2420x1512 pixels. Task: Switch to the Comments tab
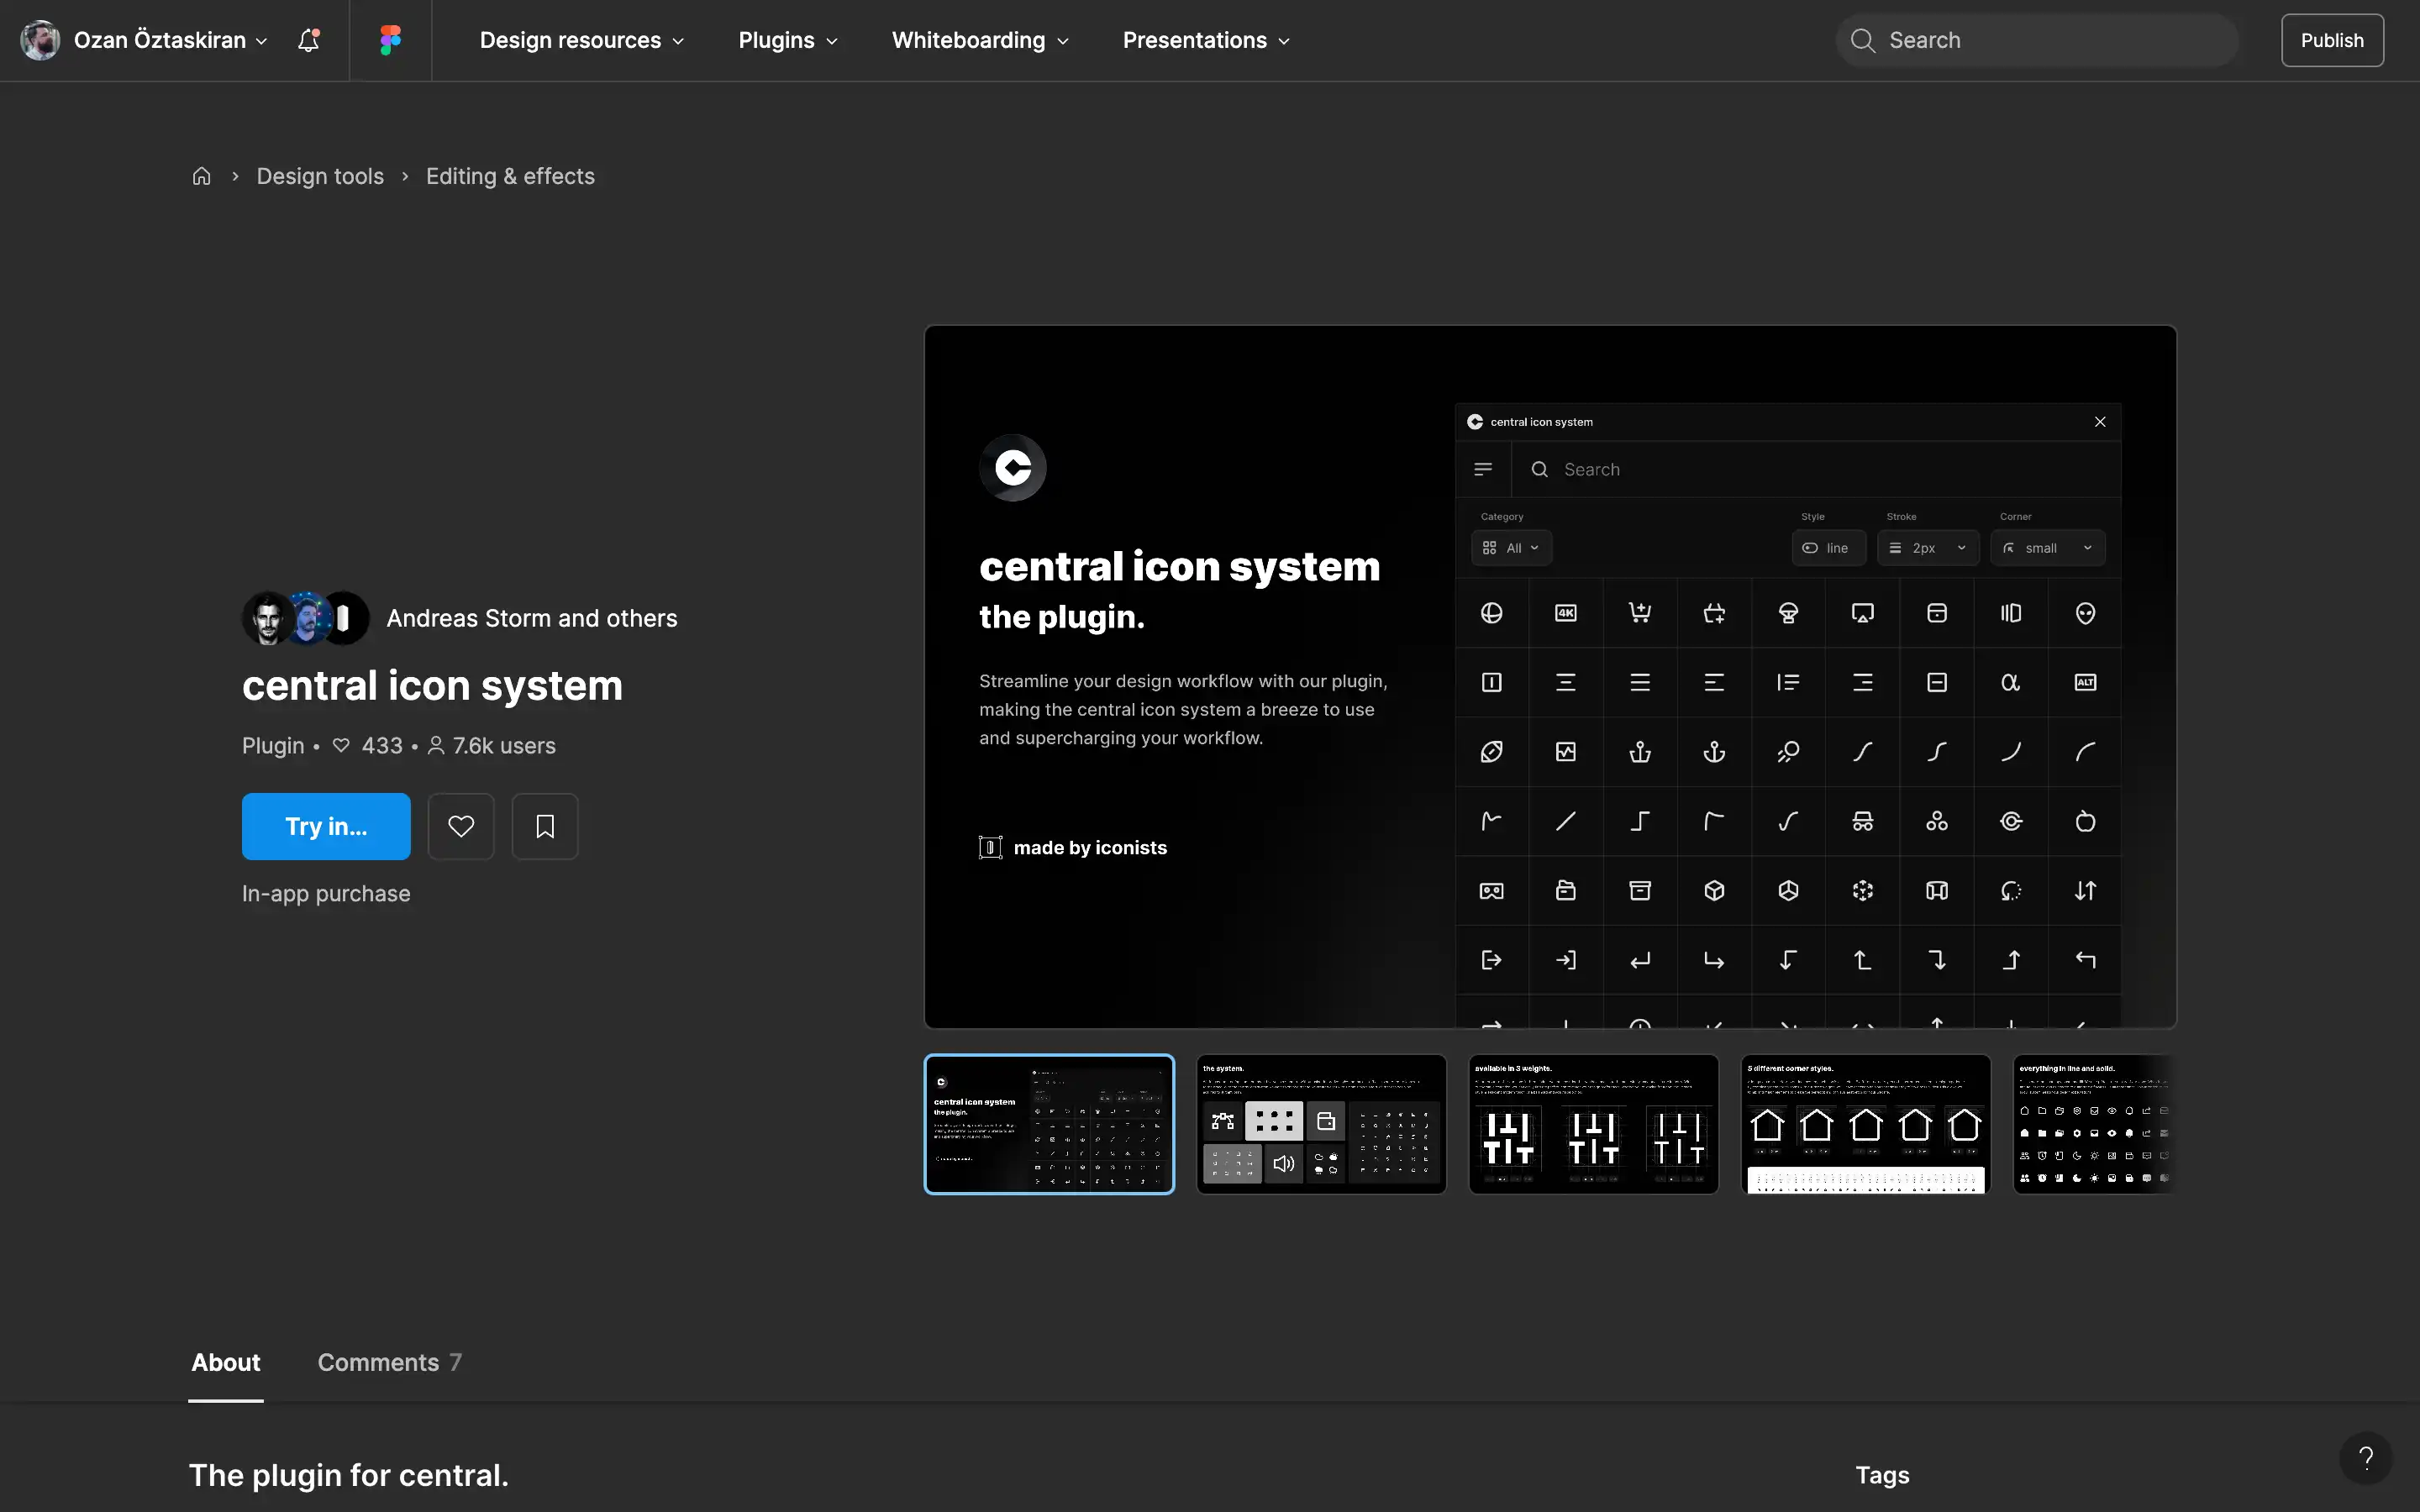pos(389,1362)
